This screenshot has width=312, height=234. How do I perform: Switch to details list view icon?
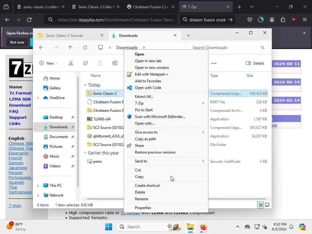click(261, 205)
